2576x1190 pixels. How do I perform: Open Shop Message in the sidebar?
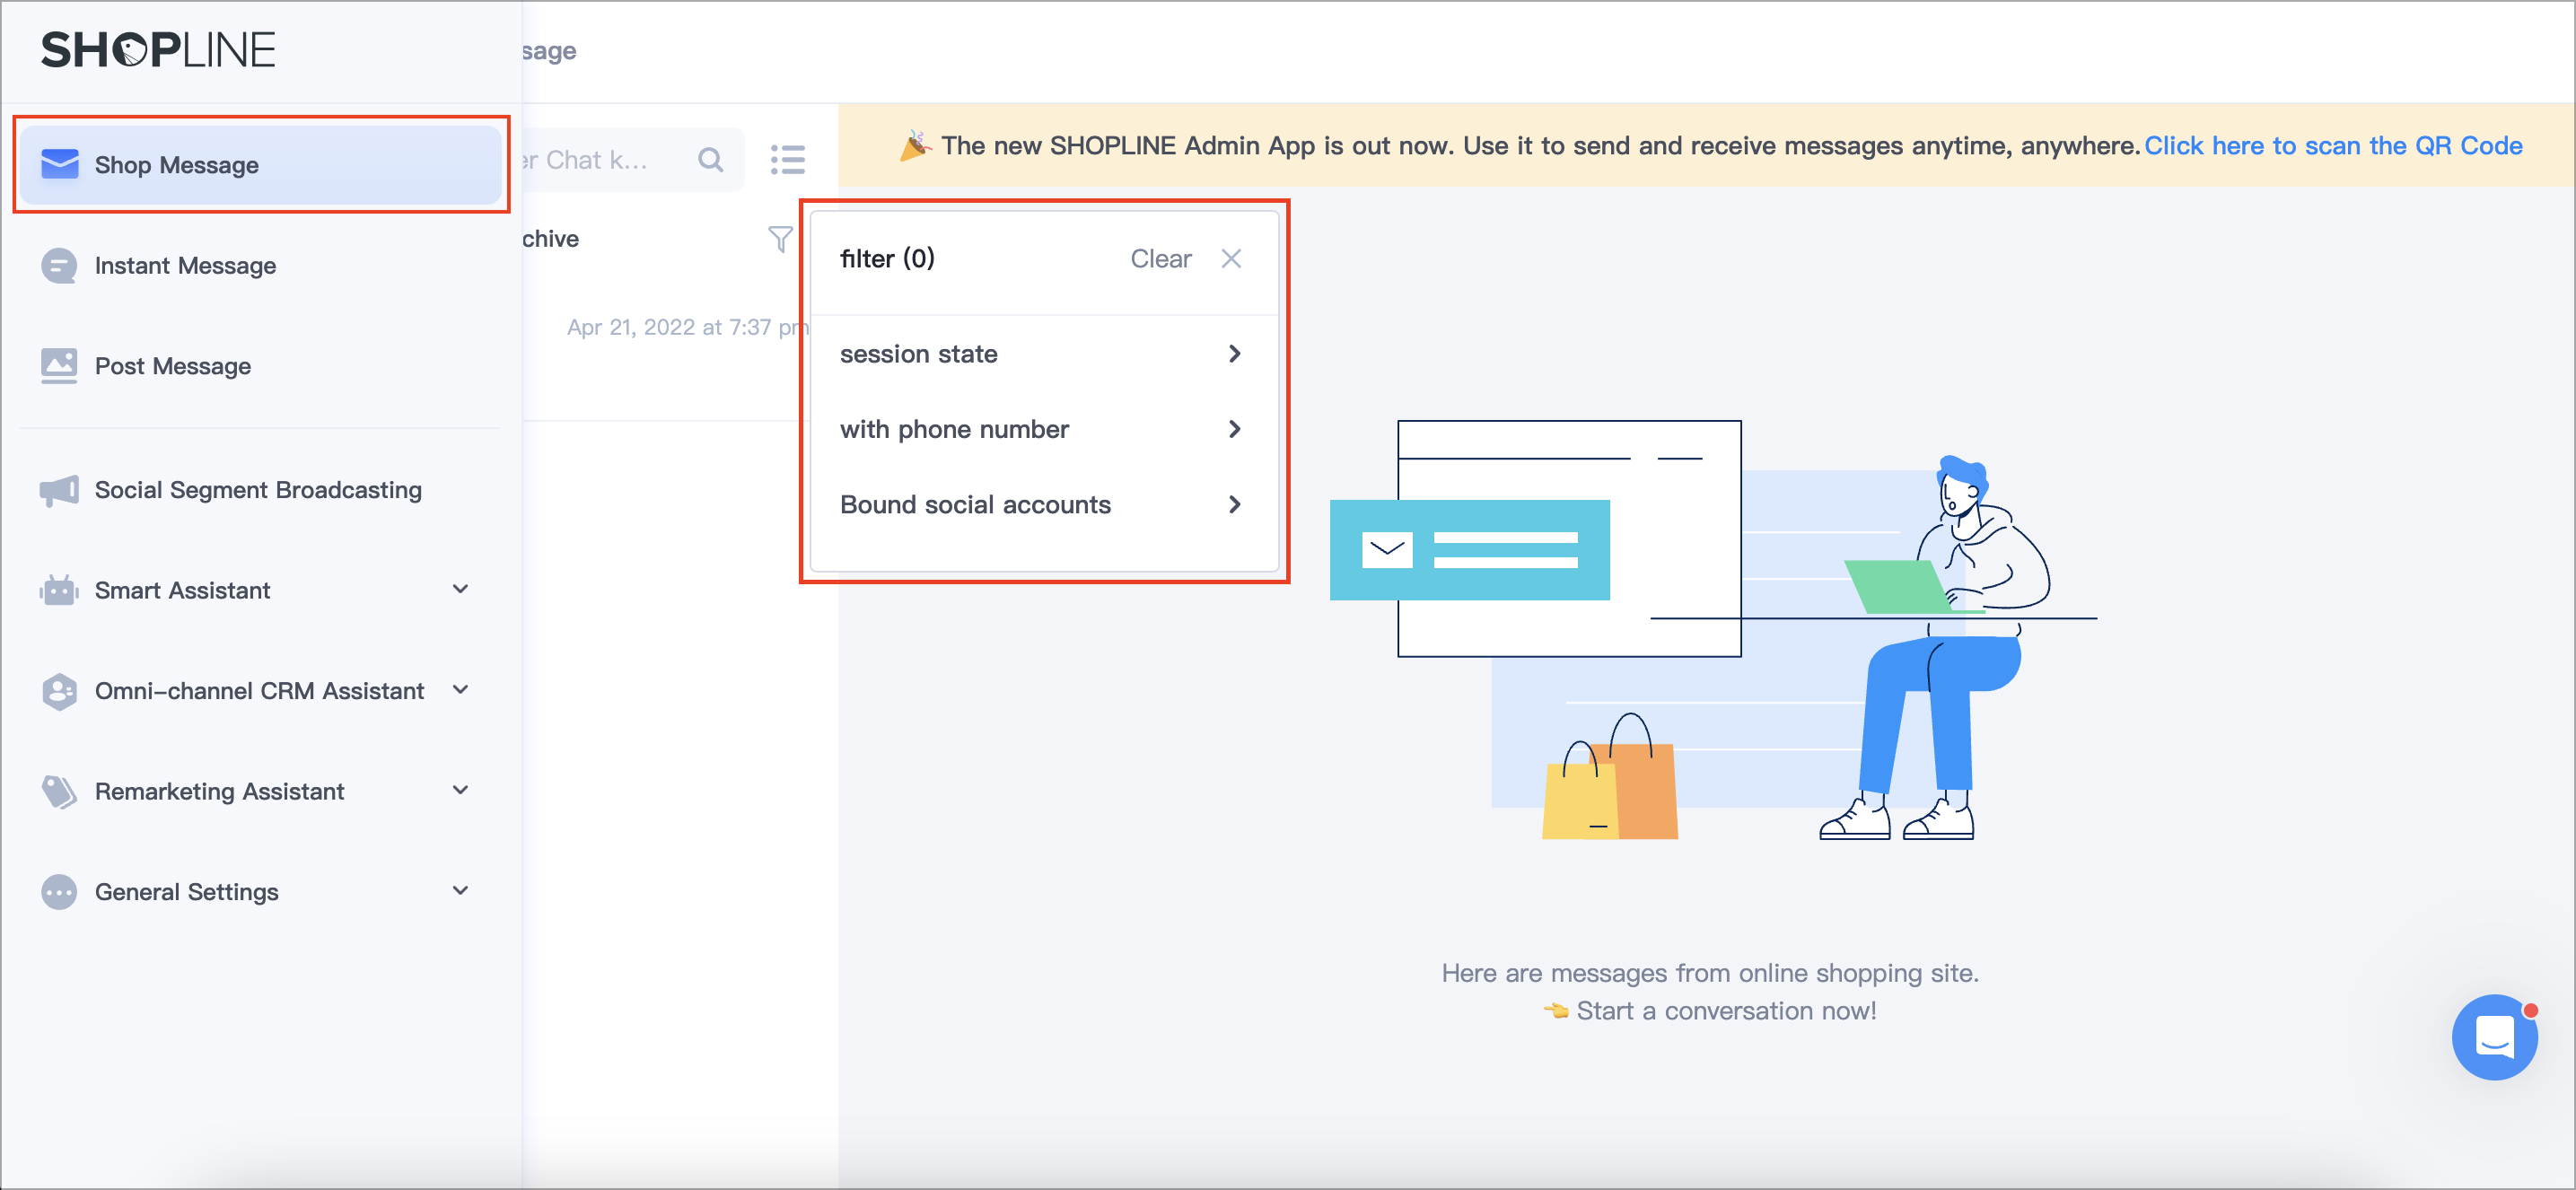(260, 164)
